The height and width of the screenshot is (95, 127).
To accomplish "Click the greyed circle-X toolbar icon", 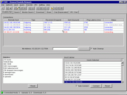I will tap(41, 8).
